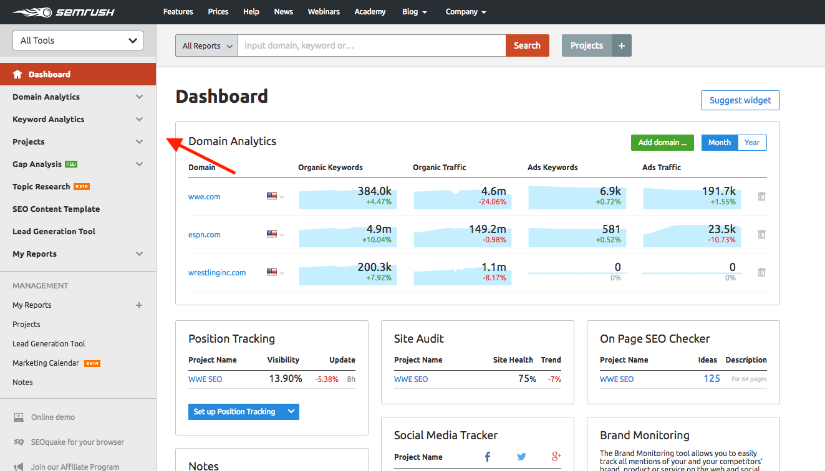The width and height of the screenshot is (825, 471).
Task: Delete the wwe.com domain row
Action: pyautogui.click(x=761, y=196)
